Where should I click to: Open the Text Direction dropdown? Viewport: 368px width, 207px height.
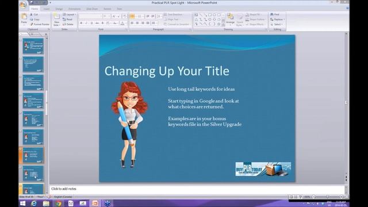coord(174,14)
